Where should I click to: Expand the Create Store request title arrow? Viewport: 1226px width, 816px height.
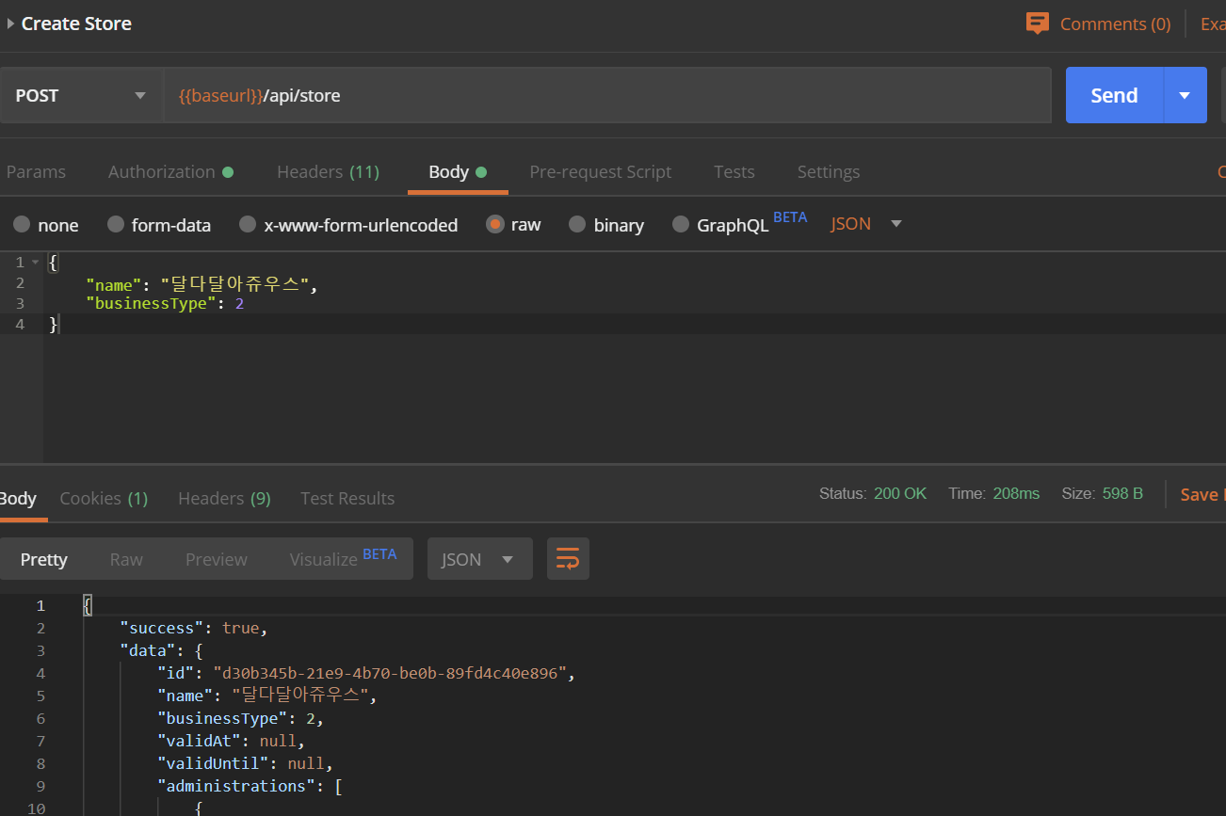click(x=10, y=24)
